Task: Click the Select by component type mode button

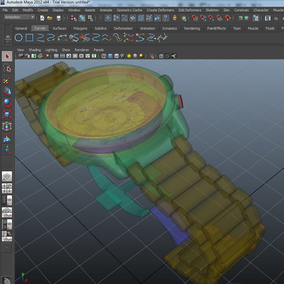Action: tap(90, 18)
